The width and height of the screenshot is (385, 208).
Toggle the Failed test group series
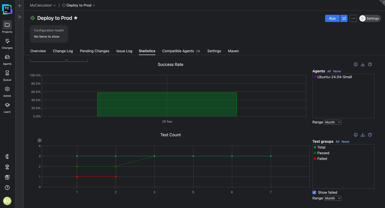point(322,159)
